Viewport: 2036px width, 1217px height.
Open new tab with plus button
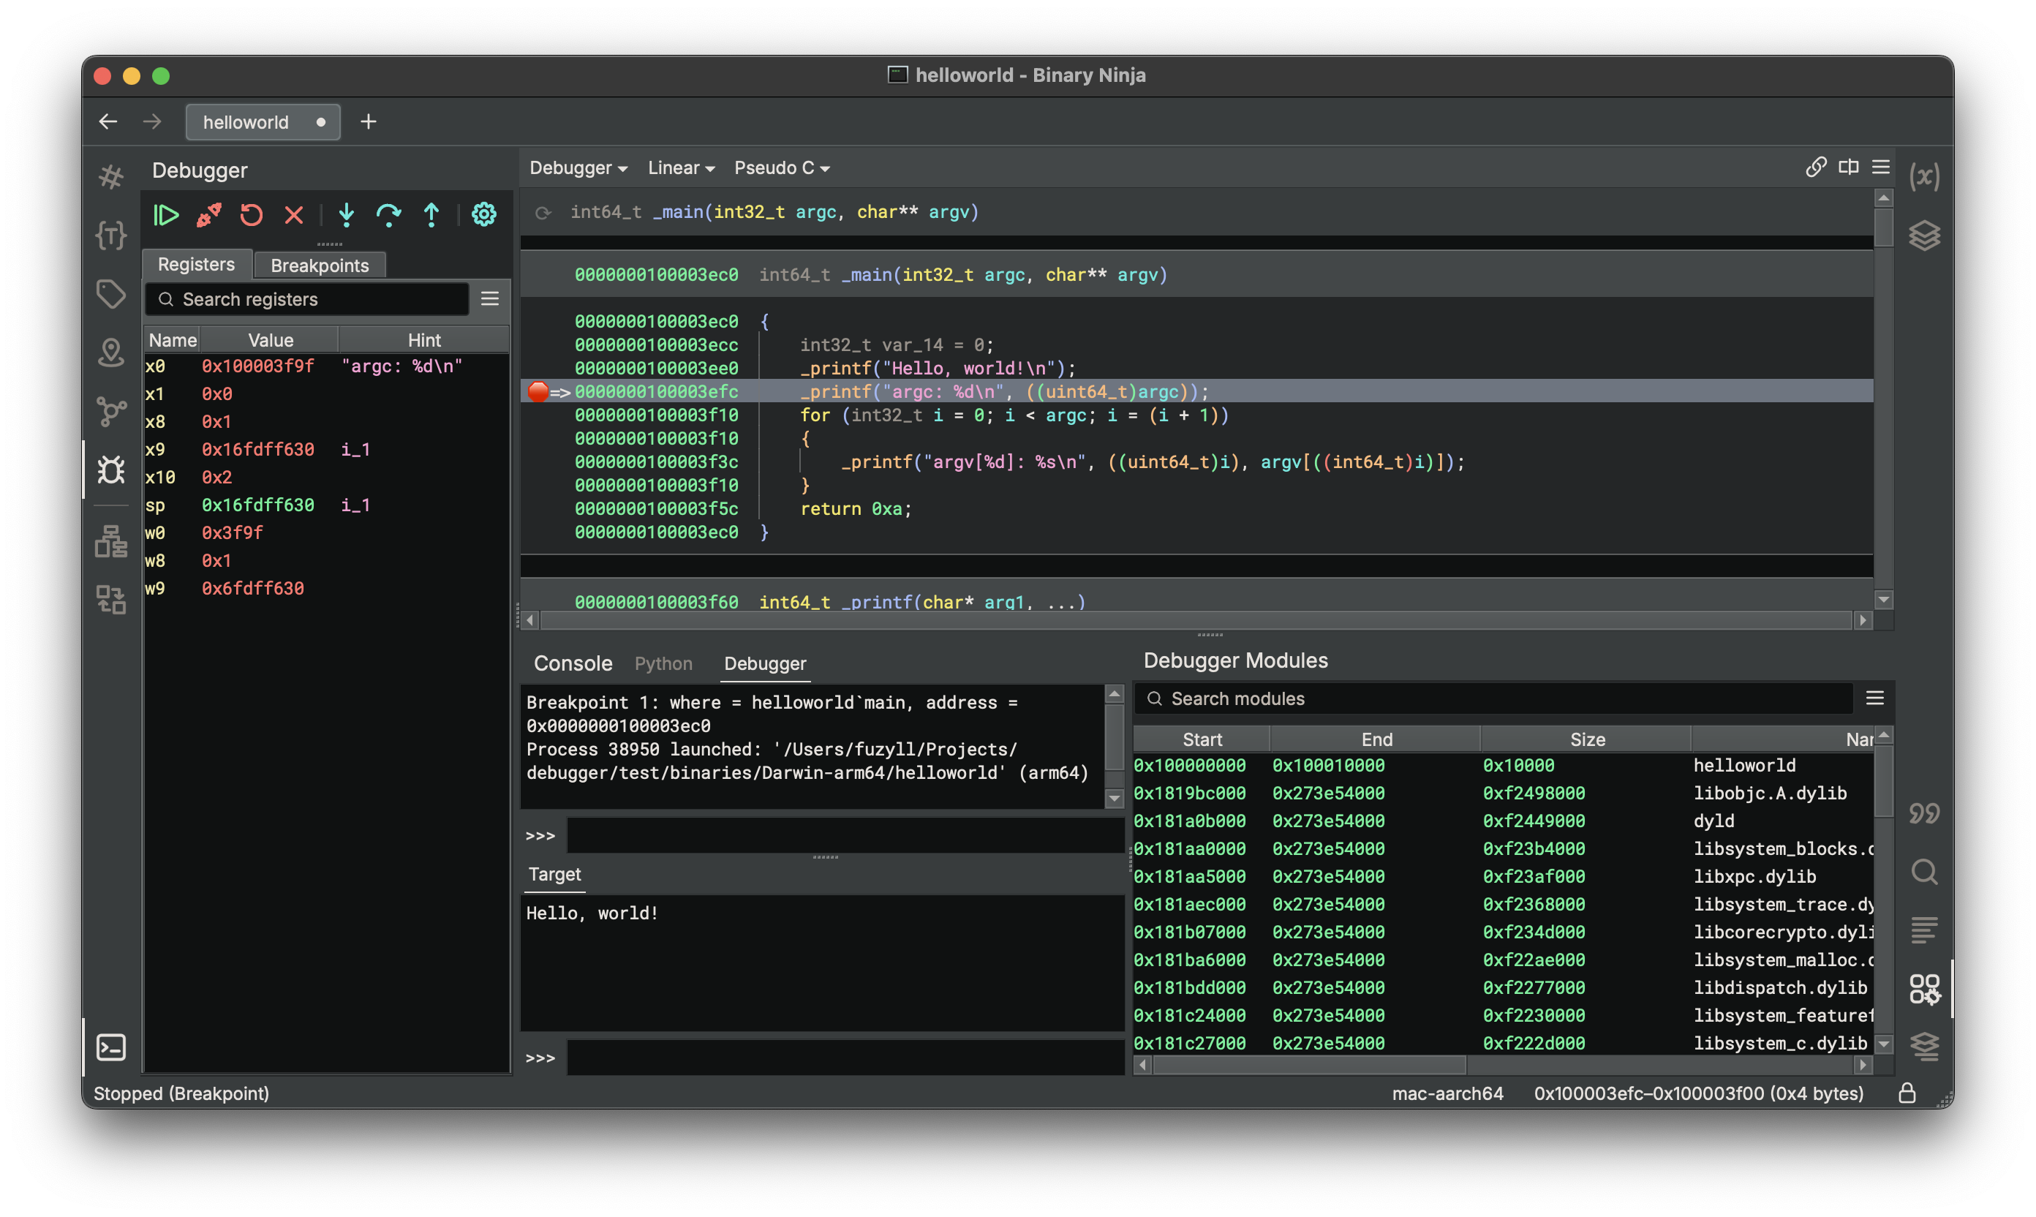(368, 122)
